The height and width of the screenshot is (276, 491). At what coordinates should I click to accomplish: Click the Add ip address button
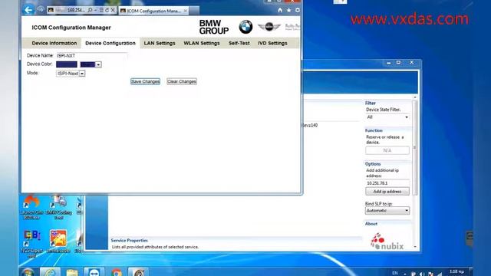pyautogui.click(x=387, y=191)
